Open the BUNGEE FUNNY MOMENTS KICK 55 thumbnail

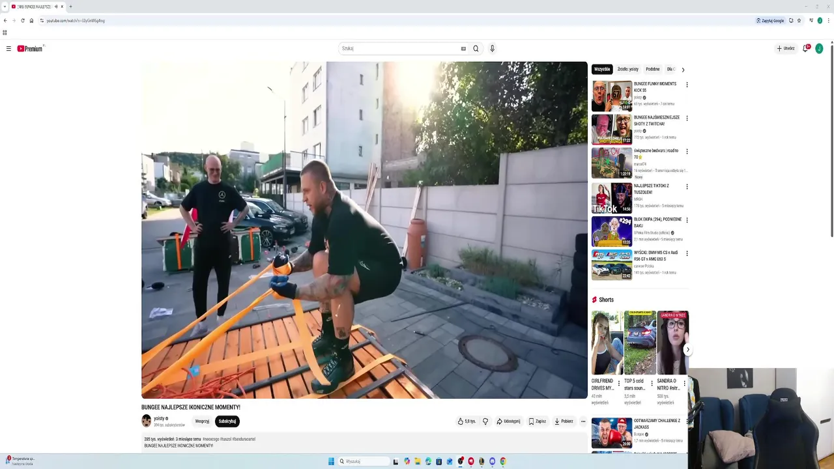(611, 96)
